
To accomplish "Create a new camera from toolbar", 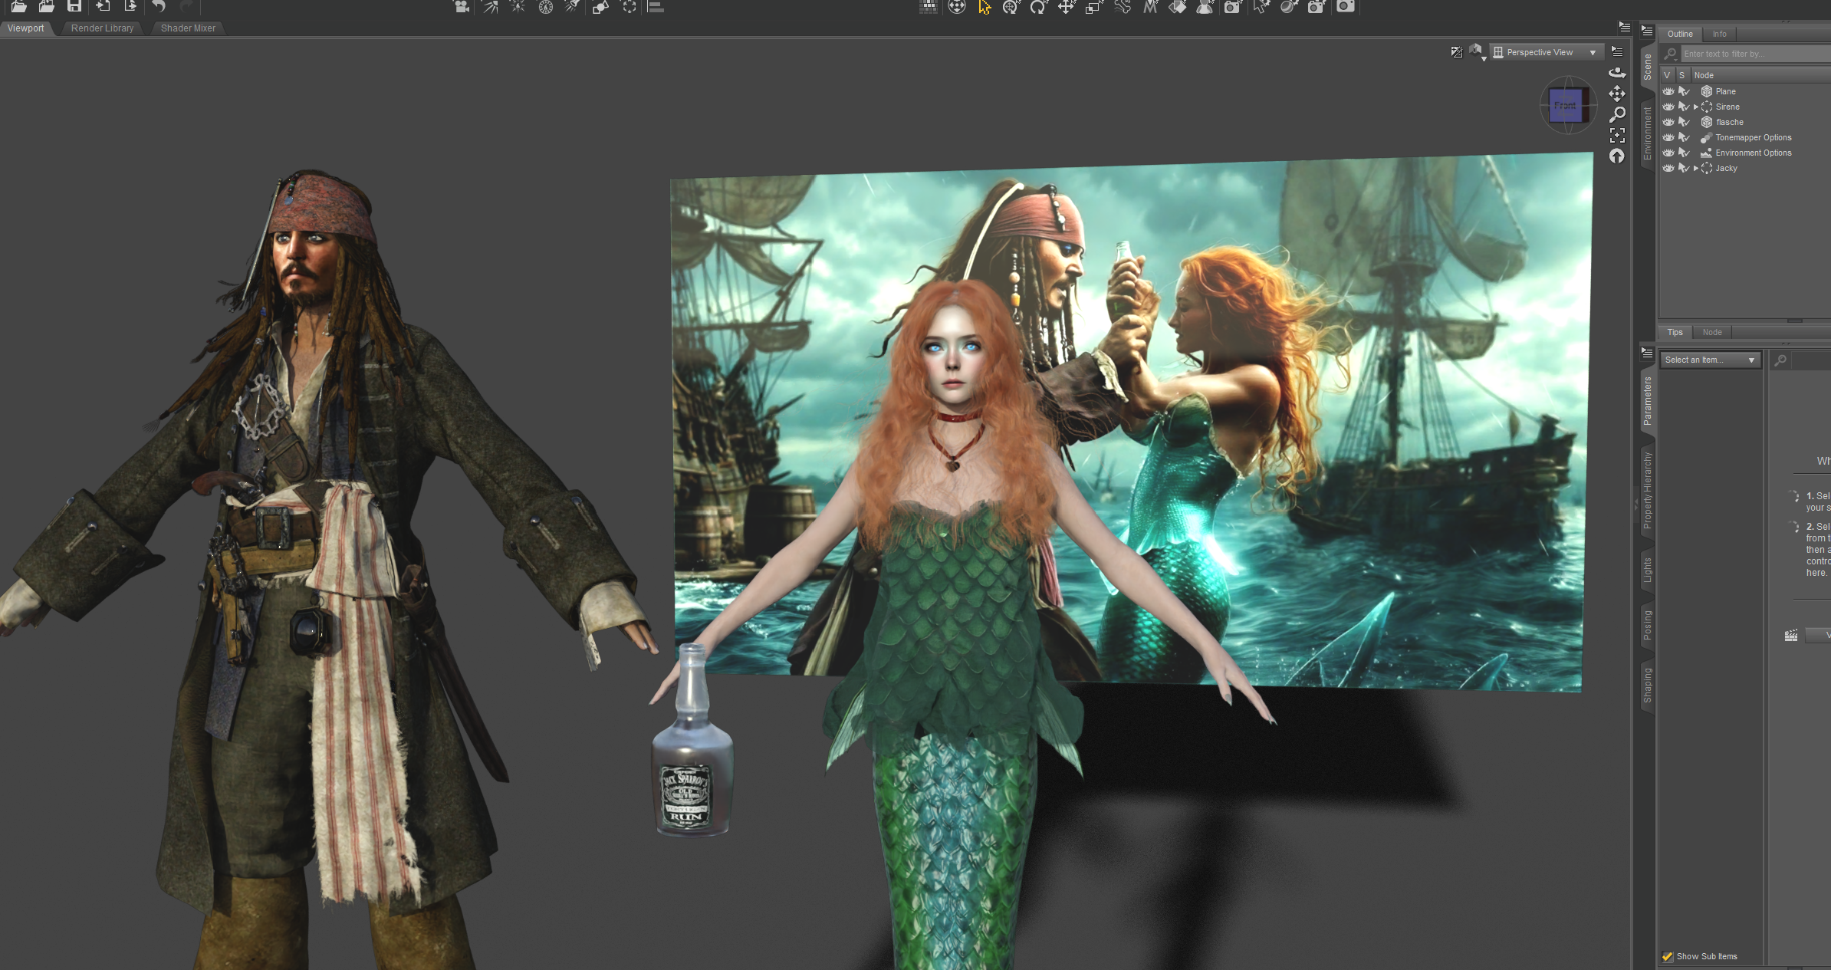I will click(462, 7).
